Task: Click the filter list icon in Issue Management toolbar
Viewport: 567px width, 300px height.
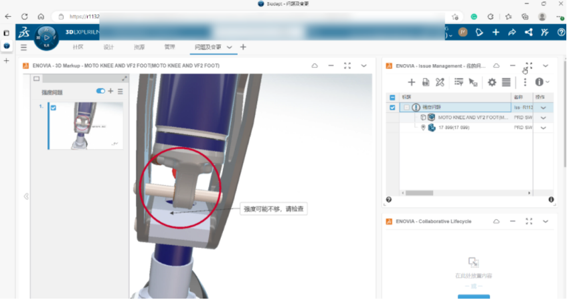Action: pyautogui.click(x=459, y=82)
